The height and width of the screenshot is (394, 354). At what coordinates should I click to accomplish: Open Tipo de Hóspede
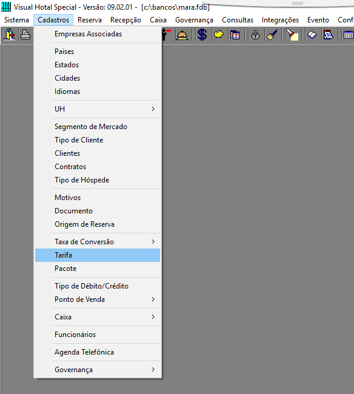98,180
